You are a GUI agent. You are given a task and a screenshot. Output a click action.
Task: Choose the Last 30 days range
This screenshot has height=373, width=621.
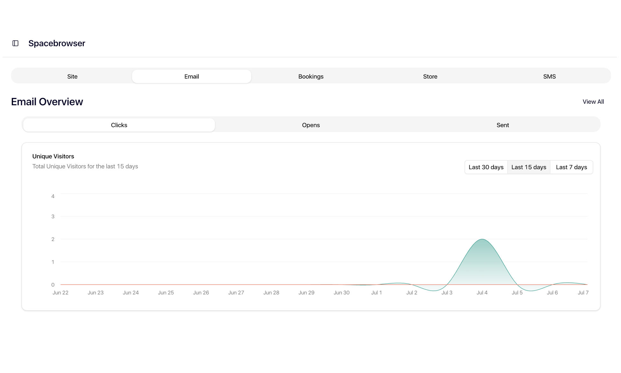486,167
